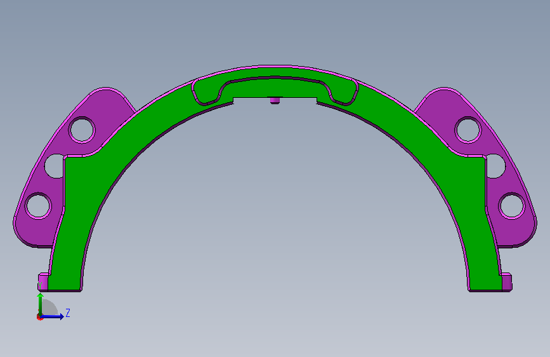Click the red origin point of the coordinate triad
The width and height of the screenshot is (550, 357).
[39, 318]
